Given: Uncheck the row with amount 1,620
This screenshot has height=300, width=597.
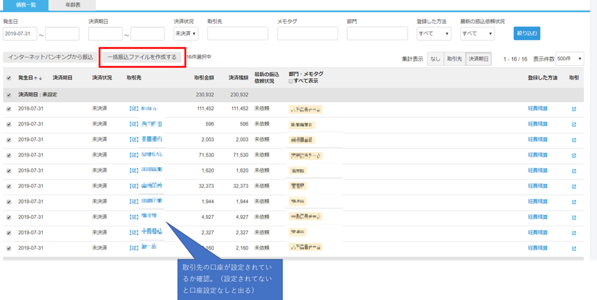Looking at the screenshot, I should coord(8,171).
